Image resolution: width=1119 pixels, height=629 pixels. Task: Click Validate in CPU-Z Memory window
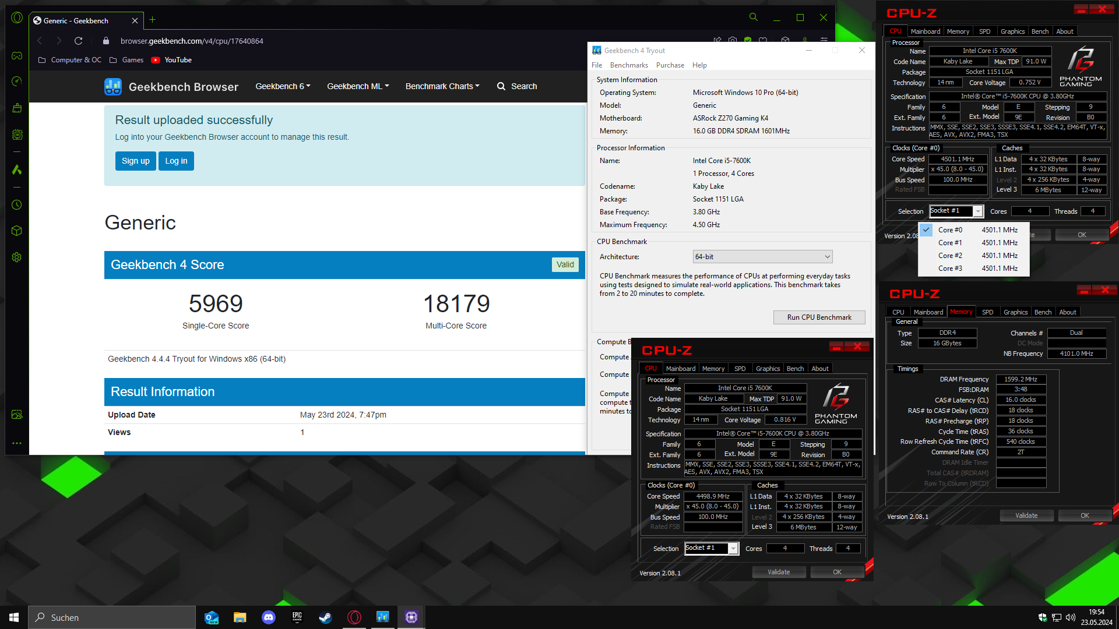(1026, 515)
